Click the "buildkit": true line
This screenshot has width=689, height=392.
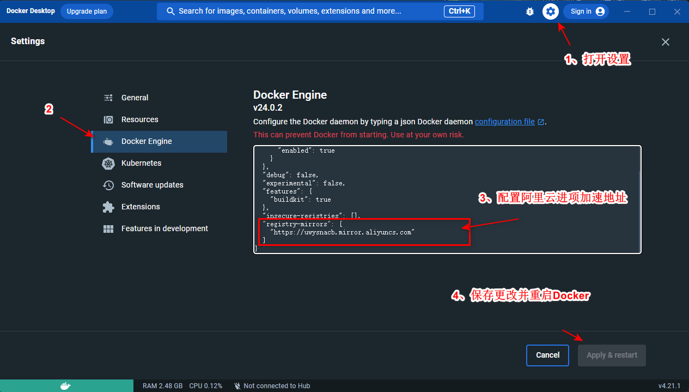[301, 199]
